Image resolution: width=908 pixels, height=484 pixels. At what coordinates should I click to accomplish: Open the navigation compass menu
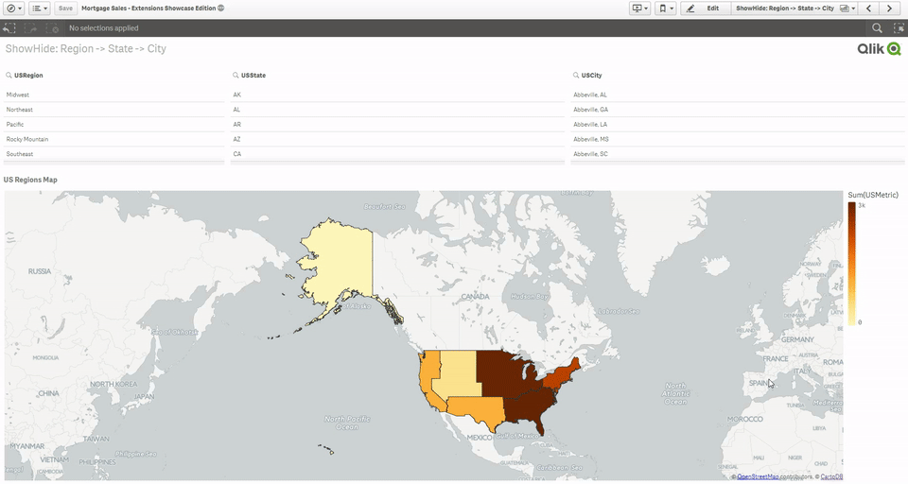tap(12, 9)
